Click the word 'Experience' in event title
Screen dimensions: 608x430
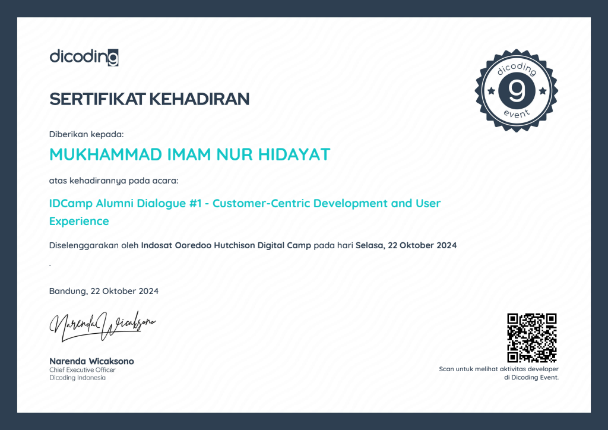point(79,221)
